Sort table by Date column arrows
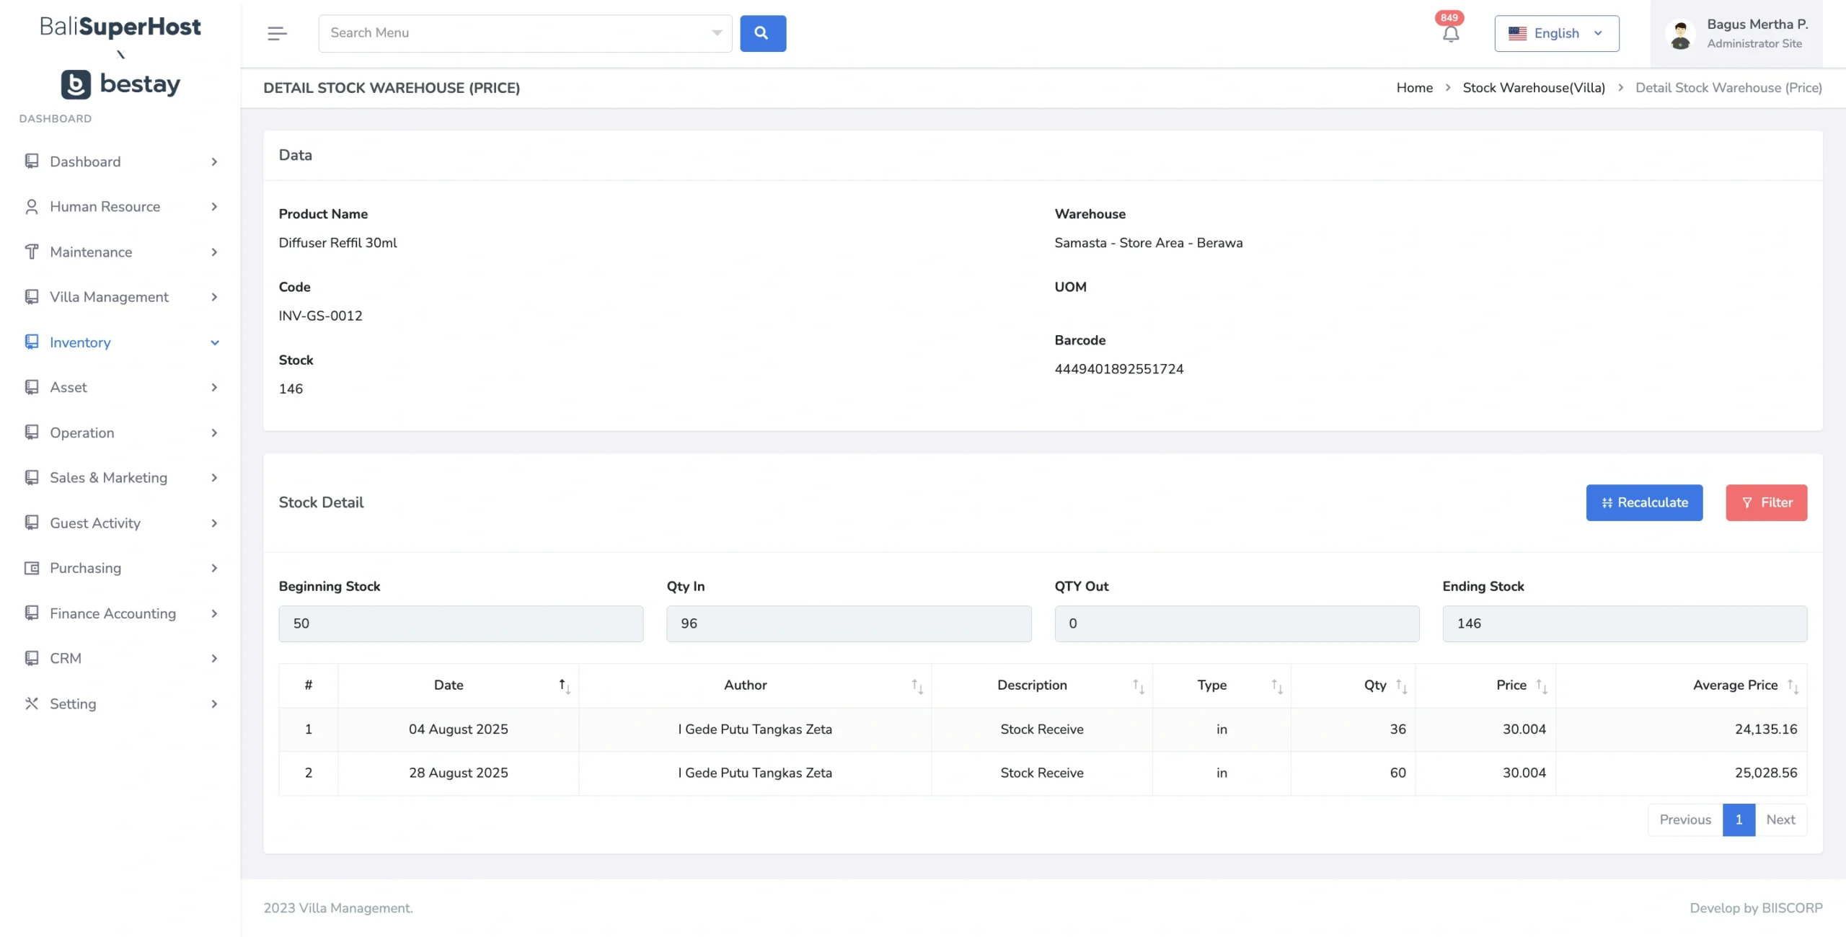This screenshot has height=937, width=1846. (x=565, y=686)
